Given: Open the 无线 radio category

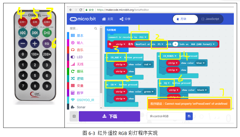Looking at the screenshot, I should tap(84, 64).
